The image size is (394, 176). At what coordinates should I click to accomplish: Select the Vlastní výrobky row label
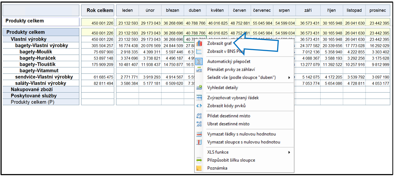[41, 39]
